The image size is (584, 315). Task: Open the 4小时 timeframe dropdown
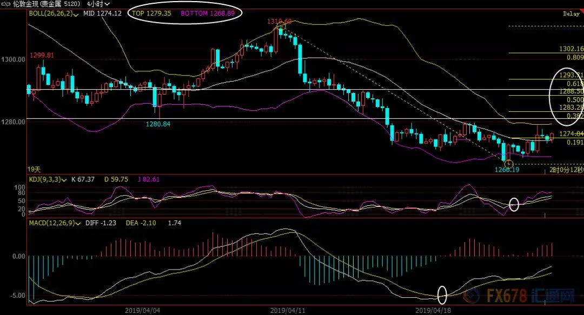(x=98, y=4)
